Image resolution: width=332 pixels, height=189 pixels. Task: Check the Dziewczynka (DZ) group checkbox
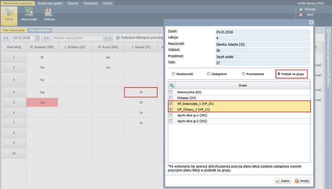[x=171, y=92]
